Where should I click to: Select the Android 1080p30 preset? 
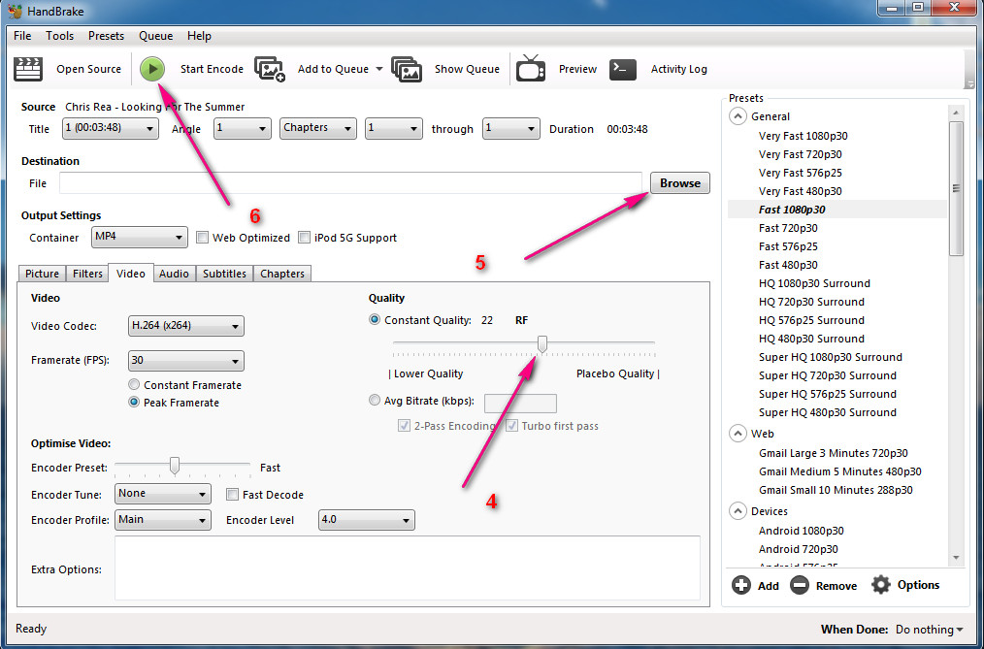[x=801, y=531]
